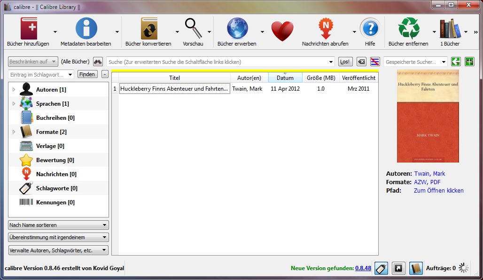Sort by Datum column header

(285, 78)
